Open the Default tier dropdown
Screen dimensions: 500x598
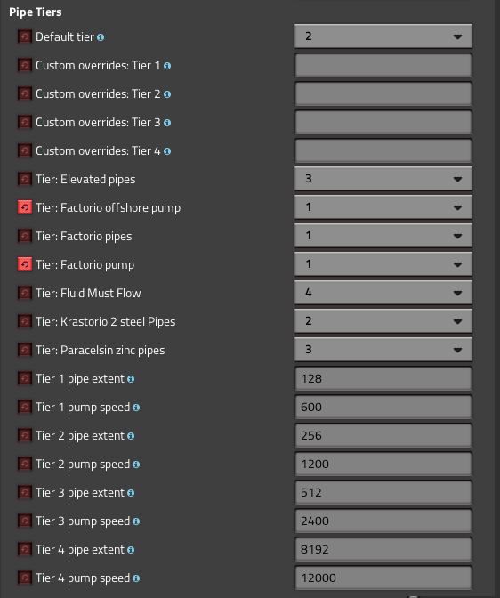coord(383,36)
